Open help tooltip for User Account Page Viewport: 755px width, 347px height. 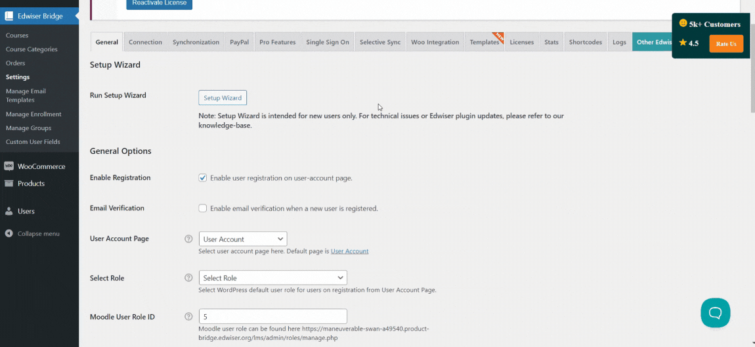[x=188, y=239]
